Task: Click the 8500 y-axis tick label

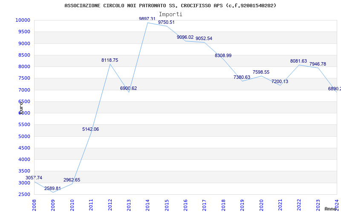Action: coord(24,55)
